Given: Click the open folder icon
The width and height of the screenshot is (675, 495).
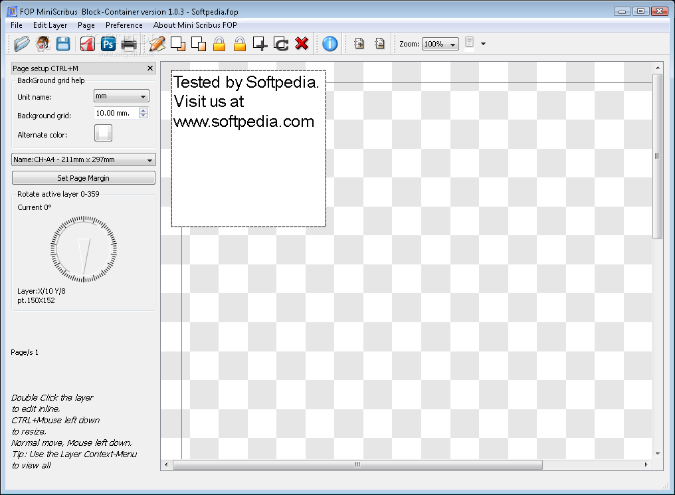Looking at the screenshot, I should pos(21,43).
